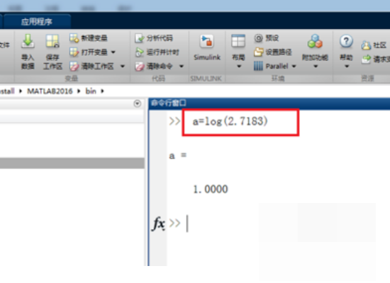This screenshot has height=283, width=390.
Task: Click the MATLAB2016 folder in address path
Action: 50,91
